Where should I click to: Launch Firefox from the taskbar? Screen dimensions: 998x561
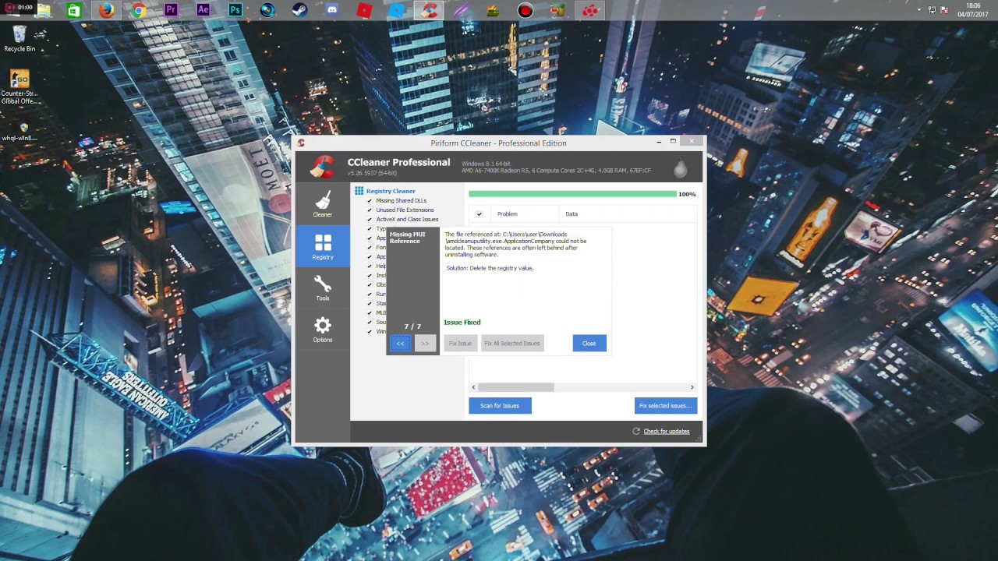pyautogui.click(x=106, y=11)
